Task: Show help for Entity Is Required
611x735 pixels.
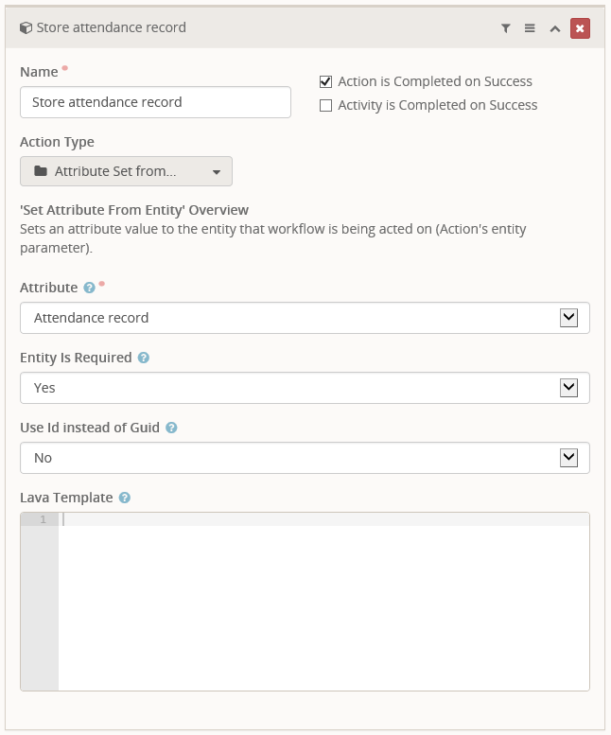Action: (144, 358)
